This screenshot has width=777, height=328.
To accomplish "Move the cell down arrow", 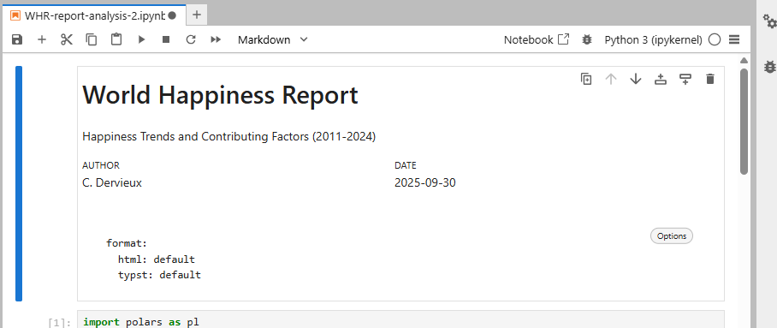I will 636,79.
